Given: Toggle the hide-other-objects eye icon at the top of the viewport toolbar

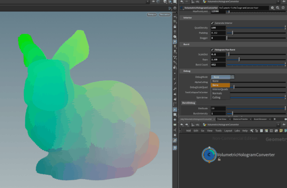Looking at the screenshot, I should (175, 17).
